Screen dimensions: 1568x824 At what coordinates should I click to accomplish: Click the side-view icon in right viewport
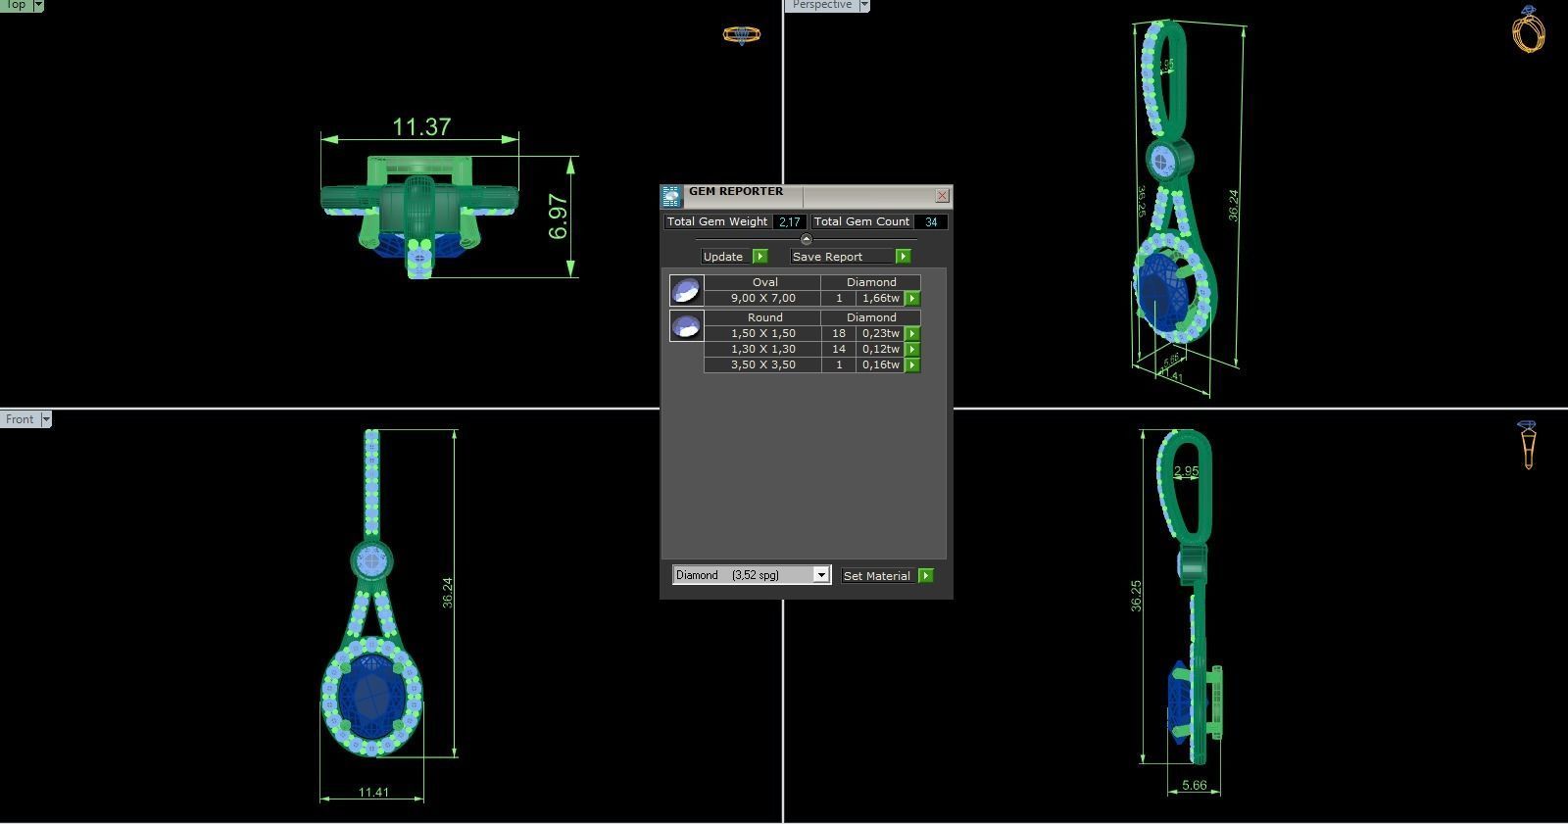point(1527,445)
